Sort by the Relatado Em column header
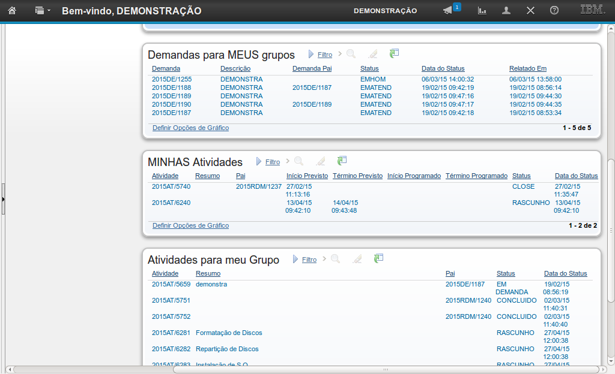 point(527,68)
